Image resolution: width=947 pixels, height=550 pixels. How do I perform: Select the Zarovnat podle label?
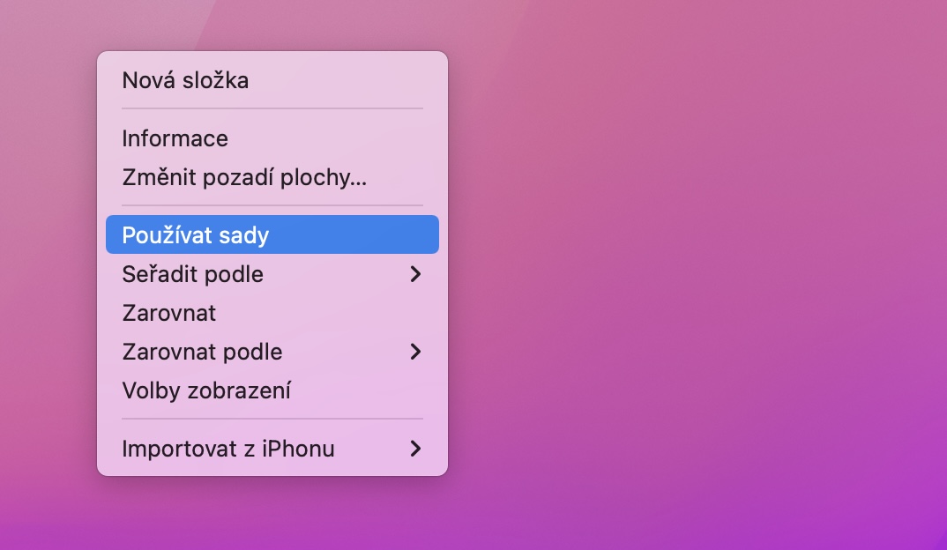click(202, 352)
